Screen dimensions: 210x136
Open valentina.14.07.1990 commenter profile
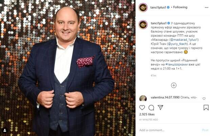165,97
